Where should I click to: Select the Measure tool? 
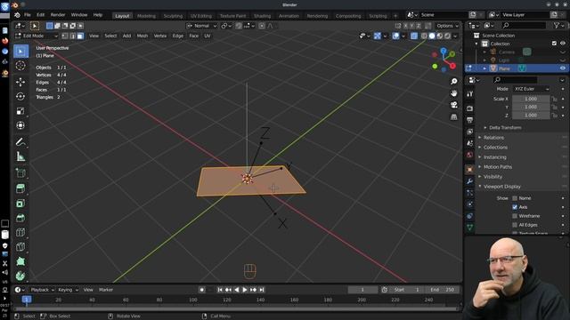point(20,156)
